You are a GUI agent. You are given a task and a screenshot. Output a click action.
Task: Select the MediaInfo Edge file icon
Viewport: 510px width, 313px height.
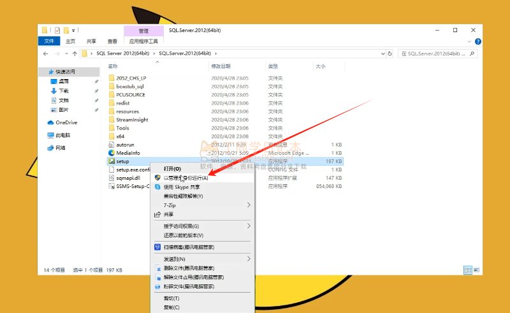111,153
